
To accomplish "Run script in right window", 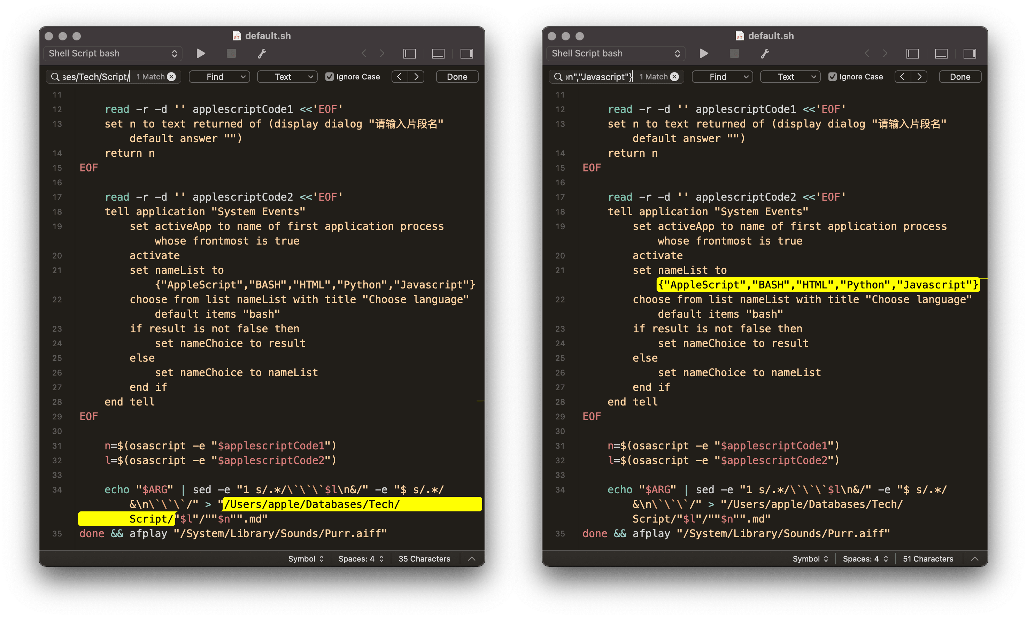I will tap(704, 53).
